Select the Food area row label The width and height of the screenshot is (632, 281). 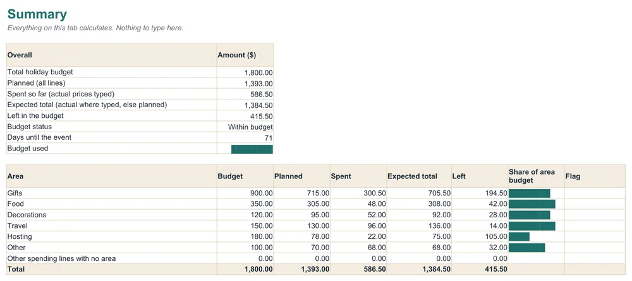coord(16,204)
